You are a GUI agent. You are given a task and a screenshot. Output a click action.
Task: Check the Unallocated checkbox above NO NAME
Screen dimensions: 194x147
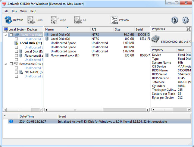(x=16, y=68)
